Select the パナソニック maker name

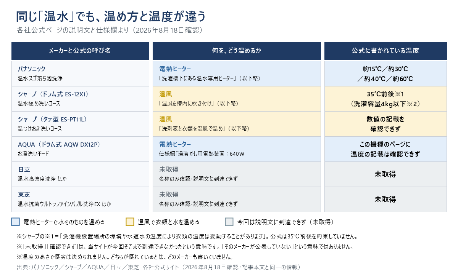point(32,69)
